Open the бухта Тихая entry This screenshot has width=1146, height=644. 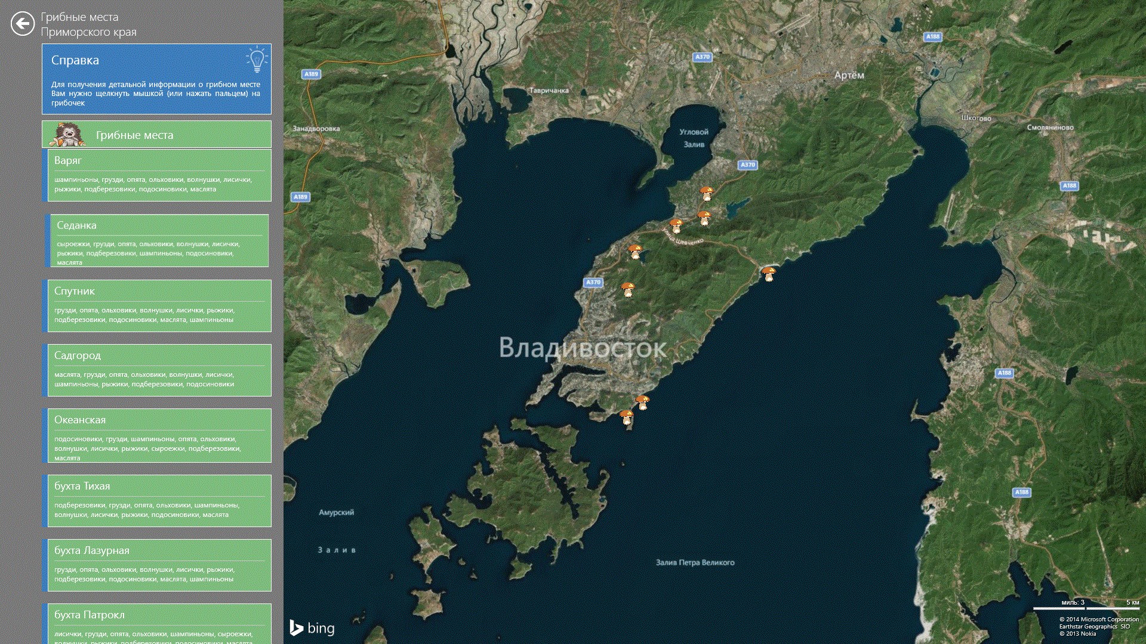tap(158, 500)
